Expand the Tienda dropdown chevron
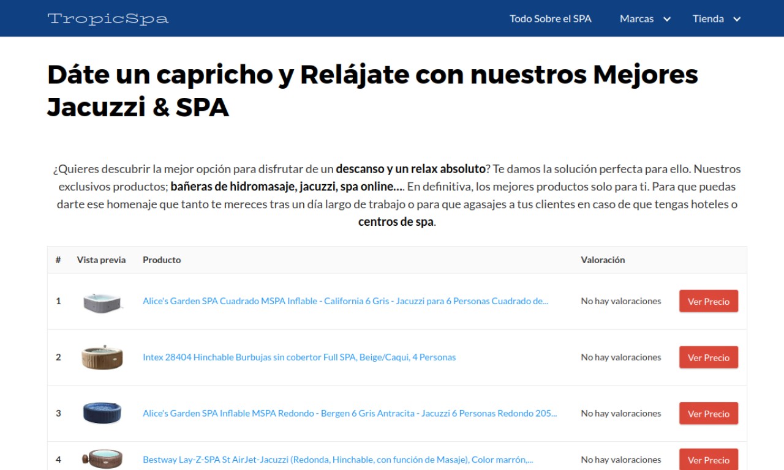Viewport: 784px width, 470px height. pyautogui.click(x=737, y=19)
